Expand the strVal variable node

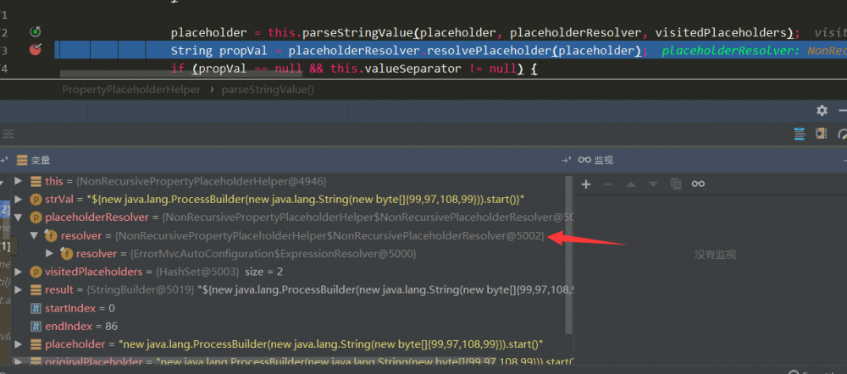19,199
